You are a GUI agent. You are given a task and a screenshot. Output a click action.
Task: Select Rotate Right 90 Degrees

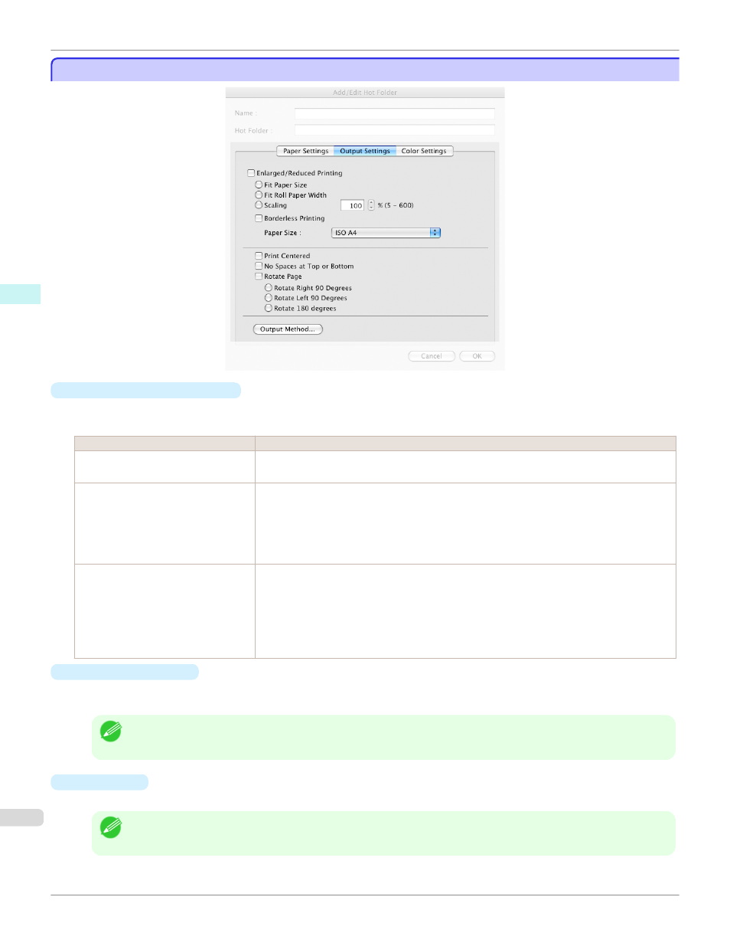pyautogui.click(x=269, y=288)
